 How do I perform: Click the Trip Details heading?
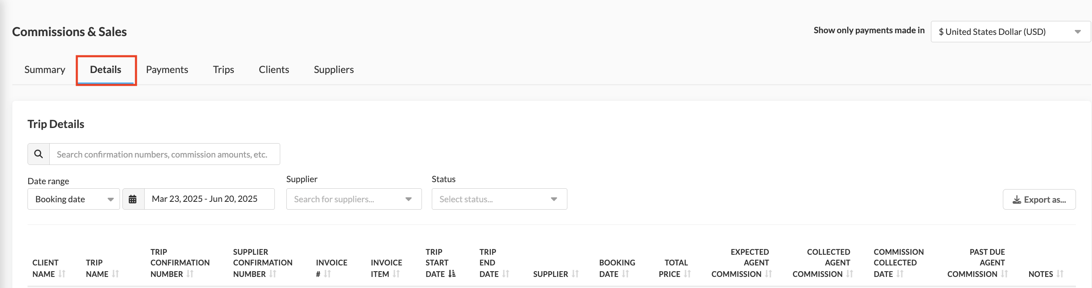tap(56, 124)
